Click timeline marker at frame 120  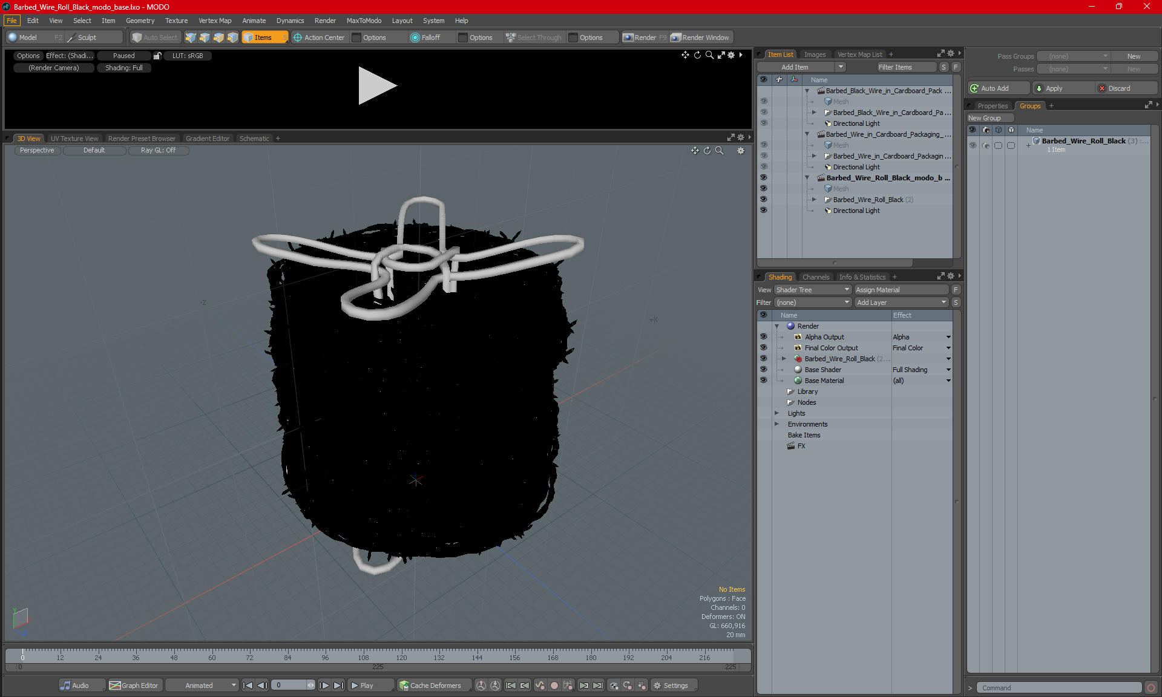(x=401, y=657)
